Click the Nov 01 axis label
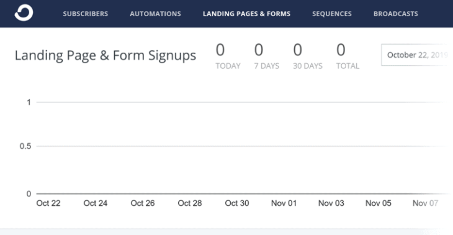The height and width of the screenshot is (235, 453). [x=284, y=203]
